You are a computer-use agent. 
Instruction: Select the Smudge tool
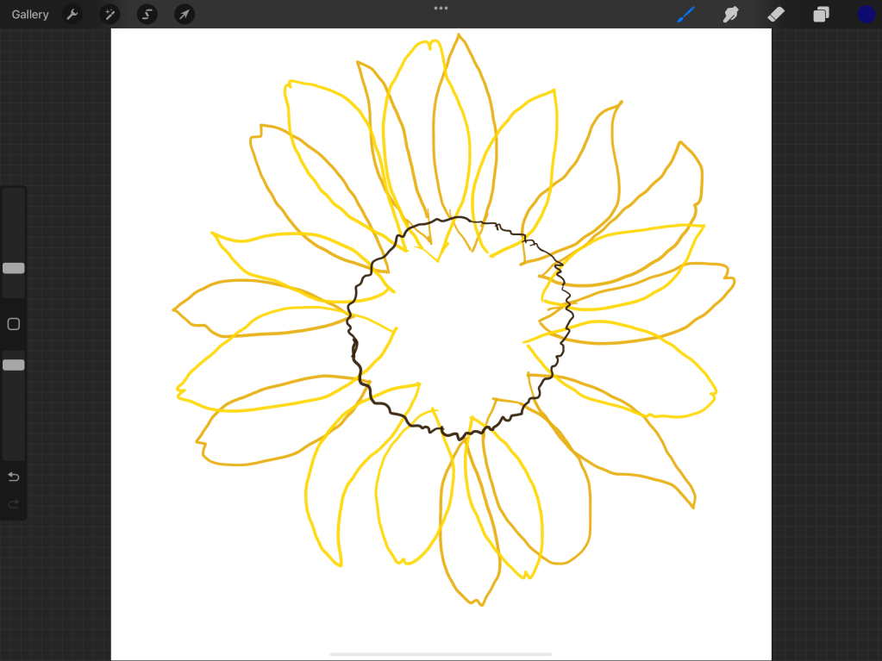pyautogui.click(x=731, y=15)
